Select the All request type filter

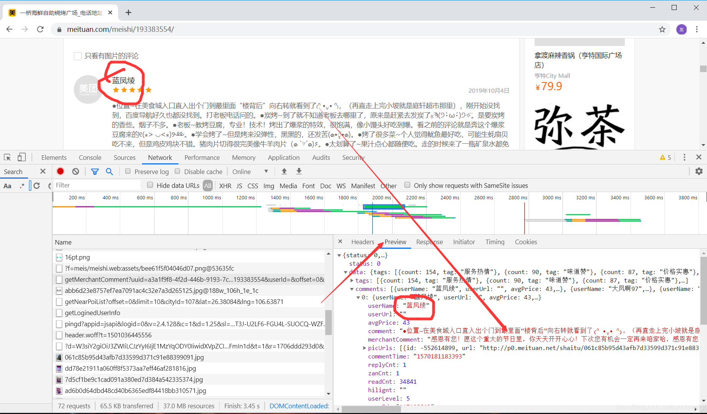[208, 186]
